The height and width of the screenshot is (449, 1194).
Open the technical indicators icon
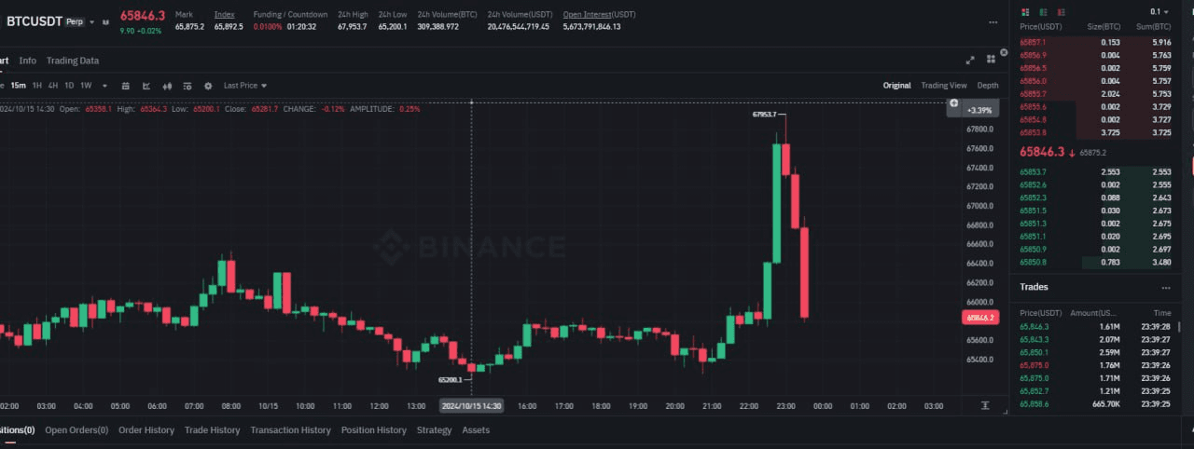pyautogui.click(x=146, y=86)
